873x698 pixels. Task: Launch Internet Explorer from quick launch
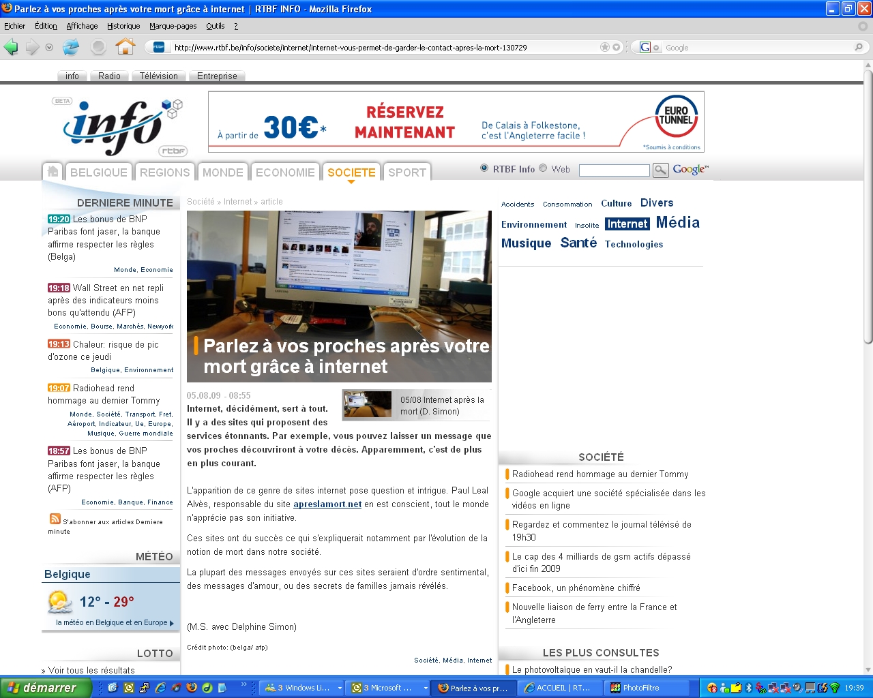point(160,688)
